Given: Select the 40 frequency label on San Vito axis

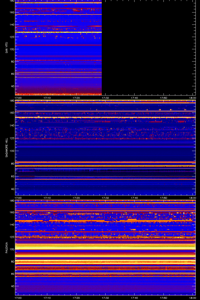Looking at the screenshot, I should [x=12, y=86].
